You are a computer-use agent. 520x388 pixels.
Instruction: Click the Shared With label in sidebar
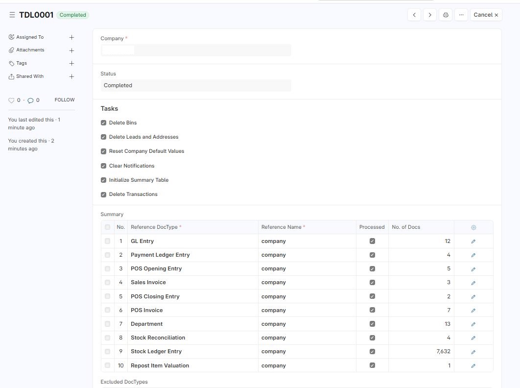pos(30,76)
